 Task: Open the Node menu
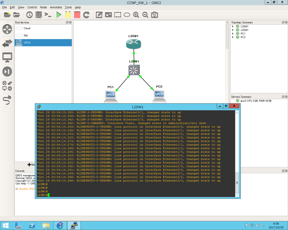click(x=43, y=7)
